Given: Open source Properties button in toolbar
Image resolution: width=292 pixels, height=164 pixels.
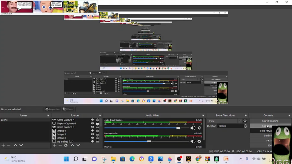Looking at the screenshot, I should pyautogui.click(x=53, y=109).
